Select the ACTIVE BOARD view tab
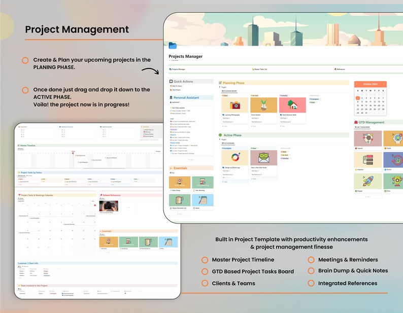This screenshot has height=313, width=403. tap(228, 143)
